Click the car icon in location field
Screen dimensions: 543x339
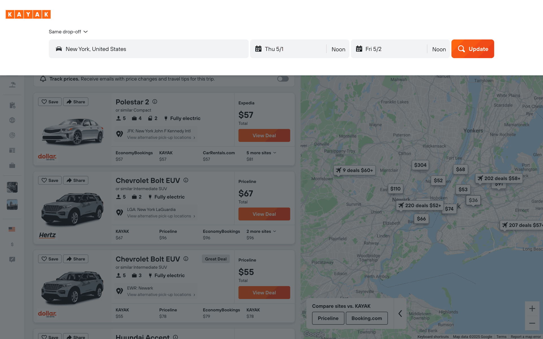(x=59, y=49)
